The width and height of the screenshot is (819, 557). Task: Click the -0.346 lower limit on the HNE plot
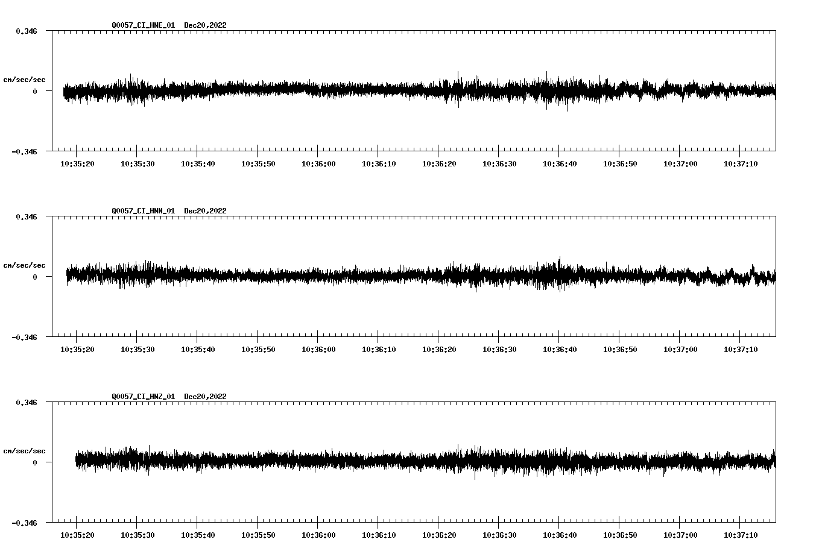tap(24, 151)
